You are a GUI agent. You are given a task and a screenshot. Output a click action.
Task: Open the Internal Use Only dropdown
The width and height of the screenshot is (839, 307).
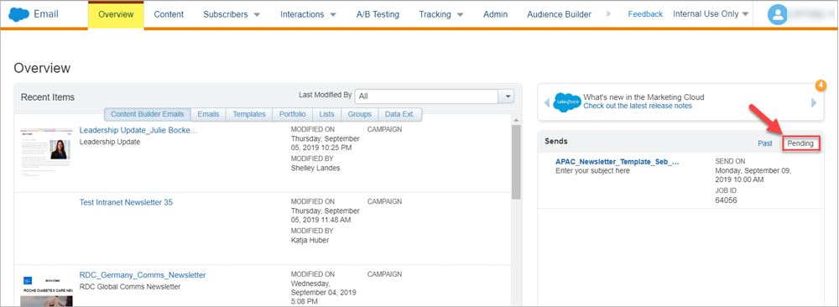(711, 14)
